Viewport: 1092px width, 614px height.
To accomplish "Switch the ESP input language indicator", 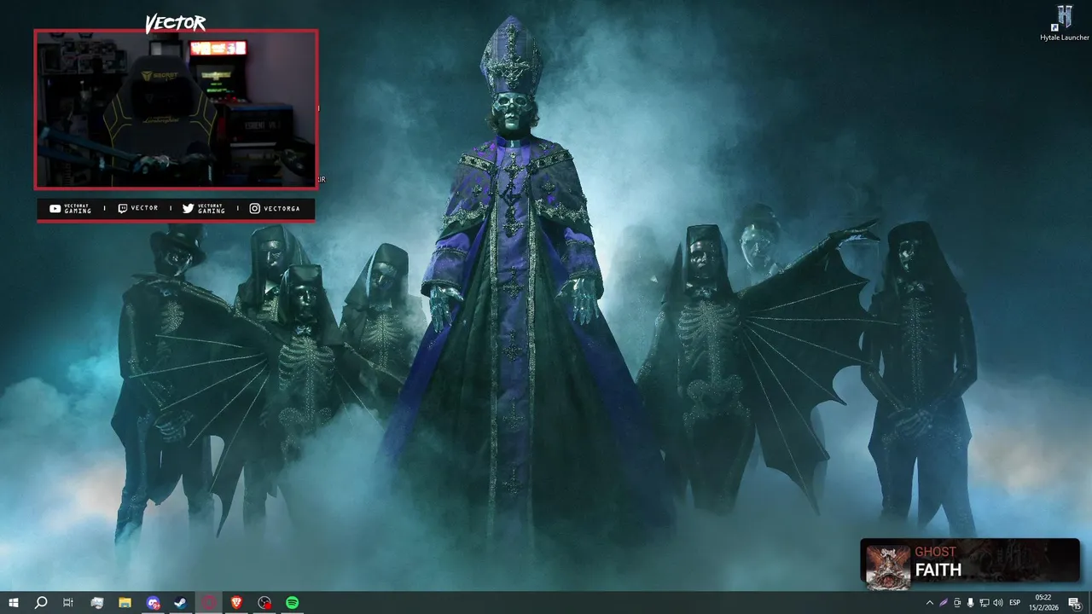I will click(1015, 603).
